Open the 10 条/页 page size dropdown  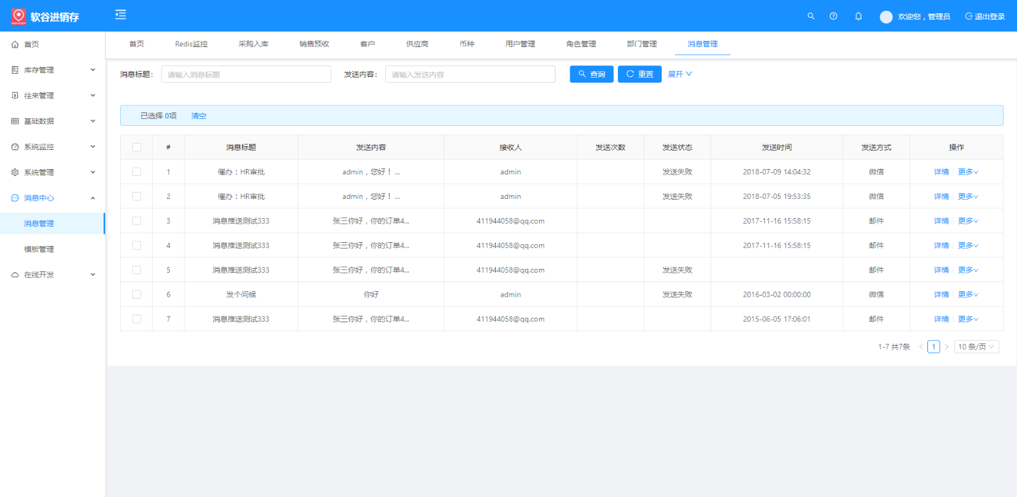[x=976, y=346]
